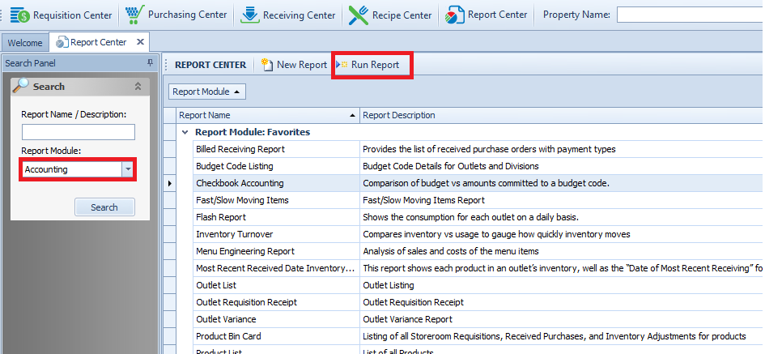The image size is (765, 354).
Task: Close the Report Center tab
Action: tap(140, 42)
